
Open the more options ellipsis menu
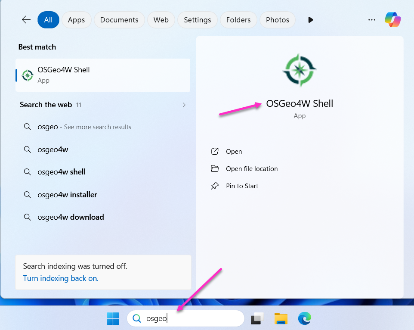(x=372, y=20)
